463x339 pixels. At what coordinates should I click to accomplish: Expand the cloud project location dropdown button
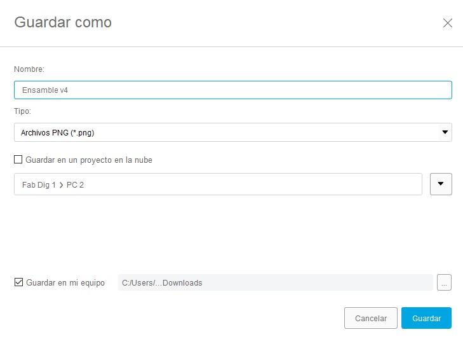(441, 184)
